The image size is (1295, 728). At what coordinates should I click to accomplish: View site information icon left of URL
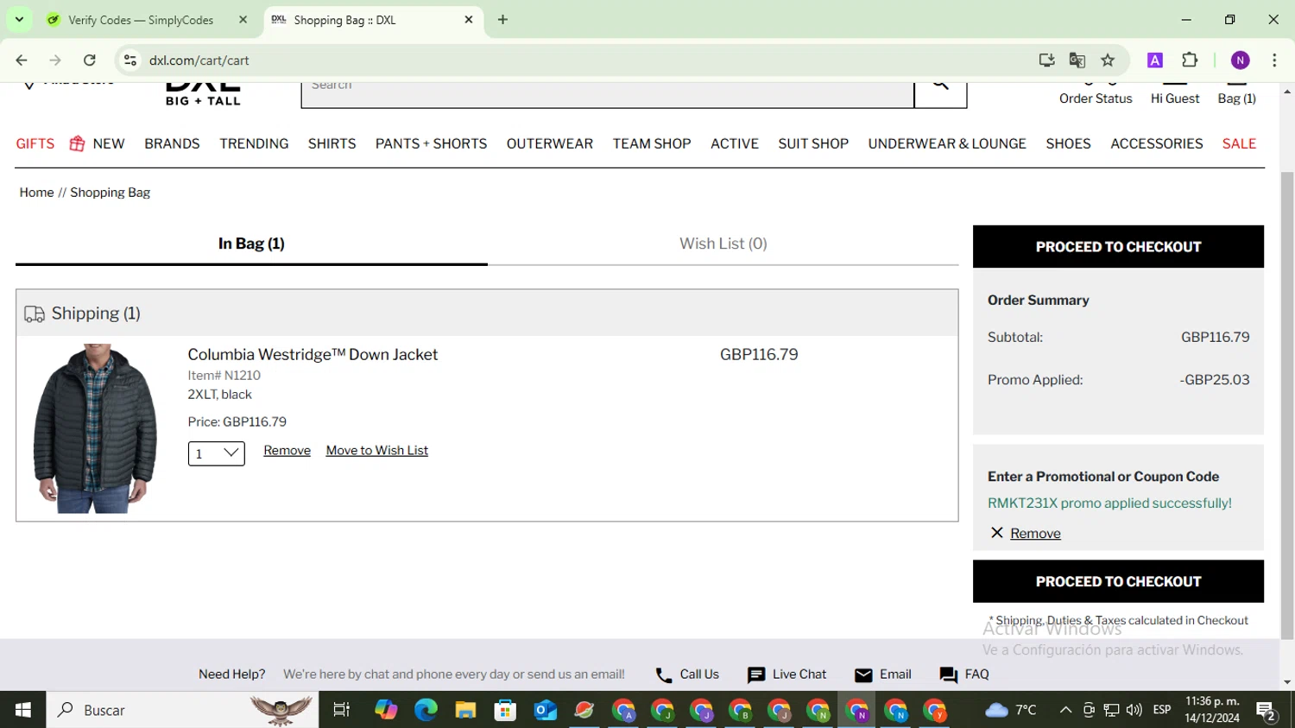click(130, 60)
